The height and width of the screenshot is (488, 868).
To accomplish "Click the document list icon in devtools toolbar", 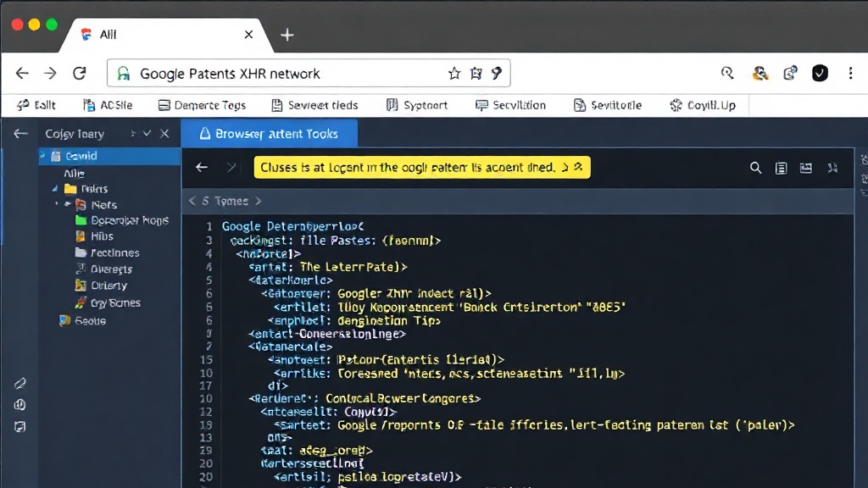I will click(781, 168).
